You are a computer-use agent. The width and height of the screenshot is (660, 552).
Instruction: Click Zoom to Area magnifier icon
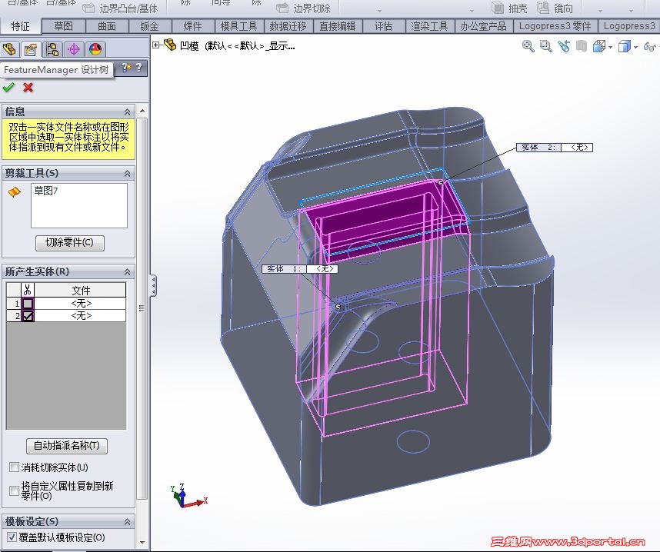coord(546,46)
